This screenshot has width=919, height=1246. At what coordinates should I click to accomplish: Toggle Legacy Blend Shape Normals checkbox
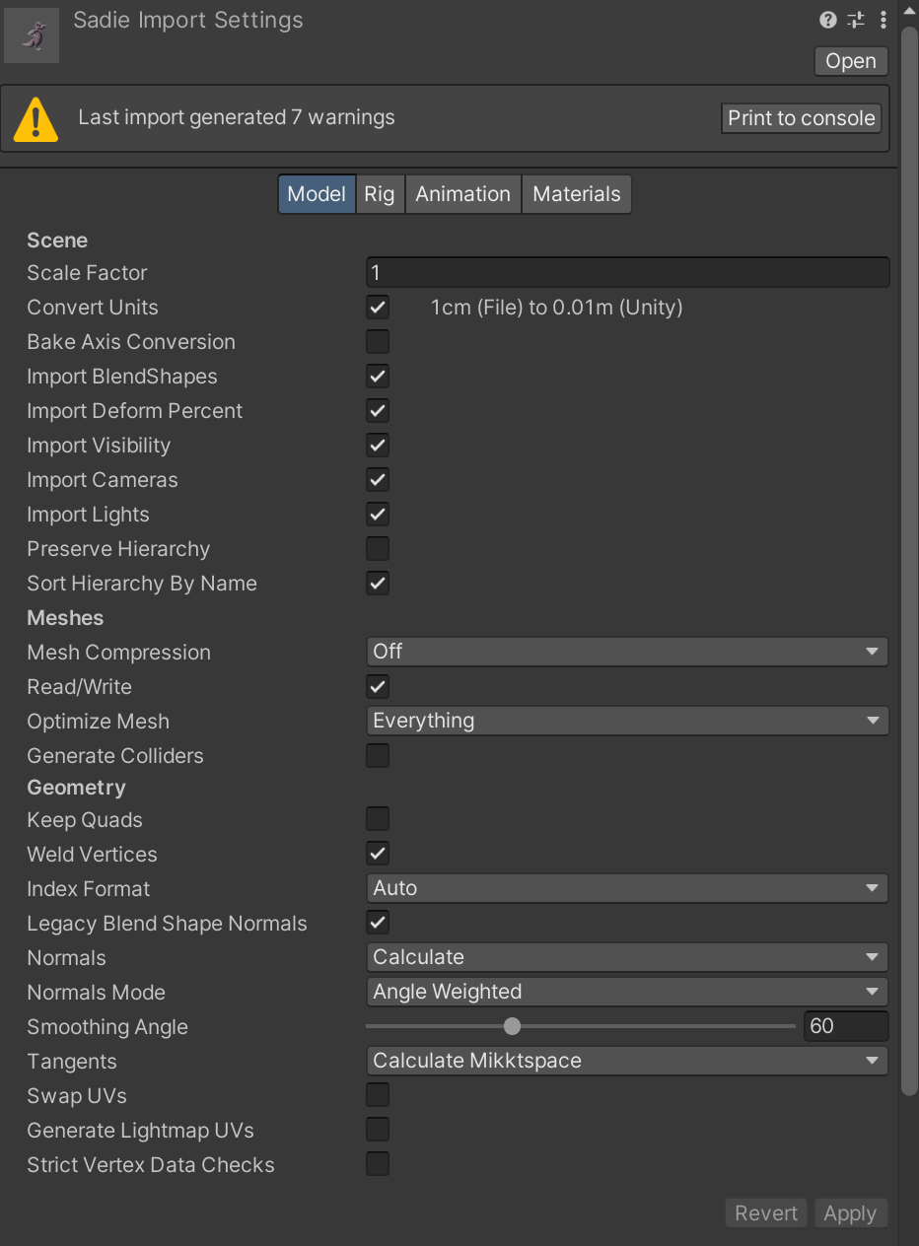click(378, 923)
